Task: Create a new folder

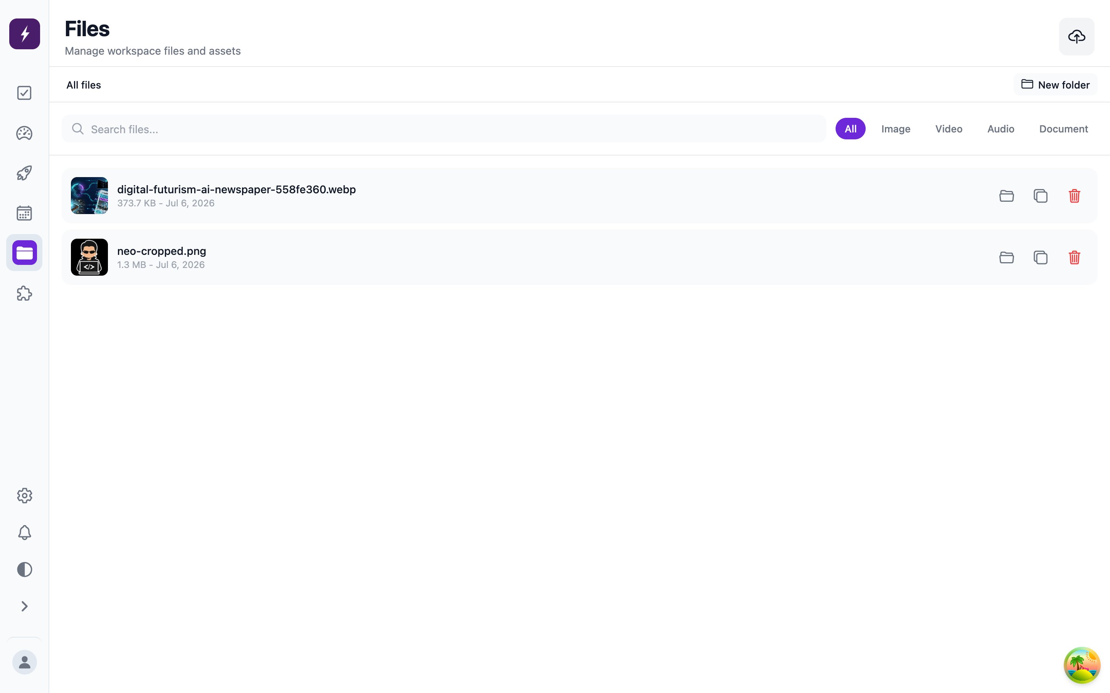Action: pyautogui.click(x=1055, y=85)
